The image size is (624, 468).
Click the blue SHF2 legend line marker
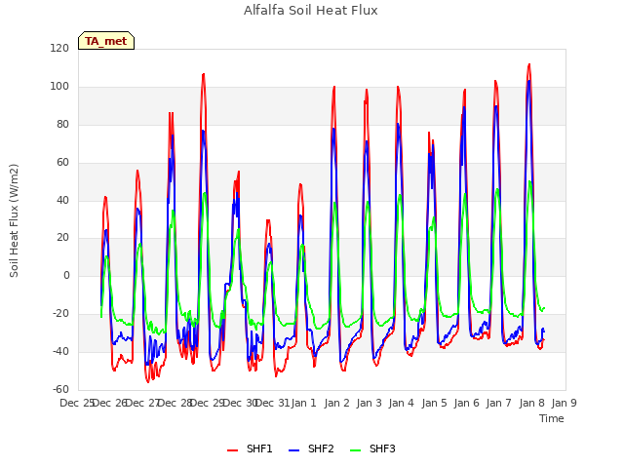[293, 450]
